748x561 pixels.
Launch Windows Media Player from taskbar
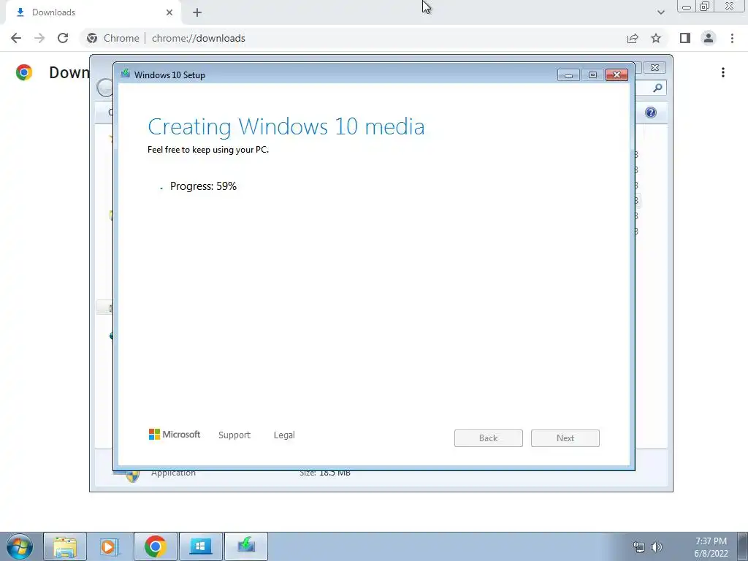pos(110,546)
